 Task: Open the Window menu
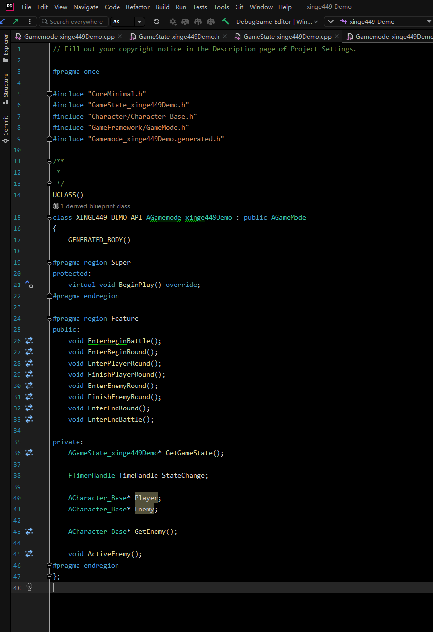click(x=261, y=7)
